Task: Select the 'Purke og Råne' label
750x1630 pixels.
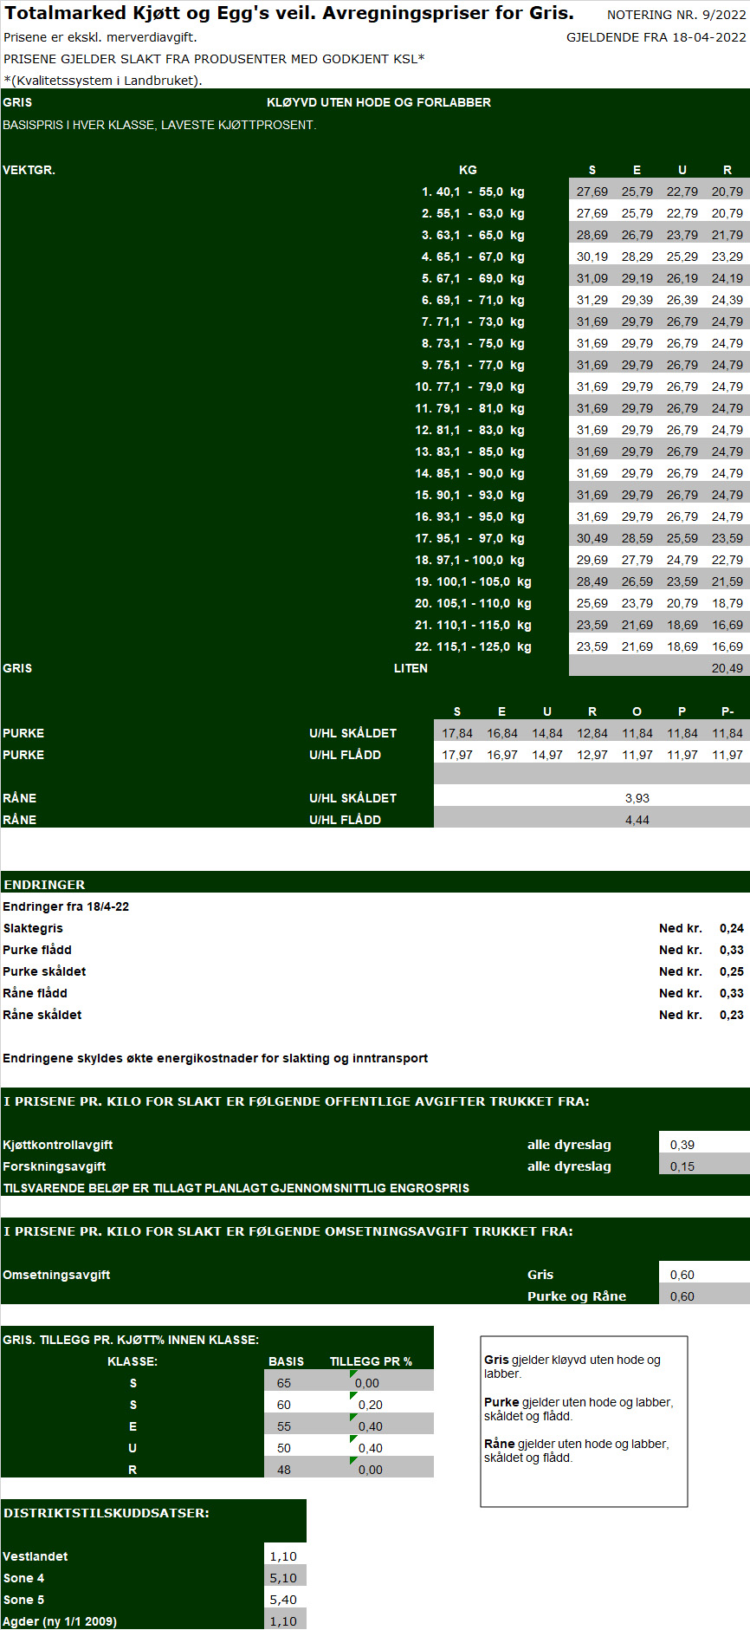Action: point(577,1296)
